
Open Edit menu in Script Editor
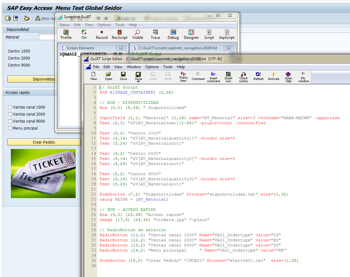pos(106,67)
